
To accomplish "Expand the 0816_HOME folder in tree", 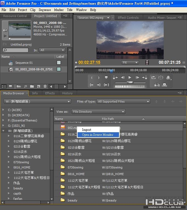I will coord(8,167).
